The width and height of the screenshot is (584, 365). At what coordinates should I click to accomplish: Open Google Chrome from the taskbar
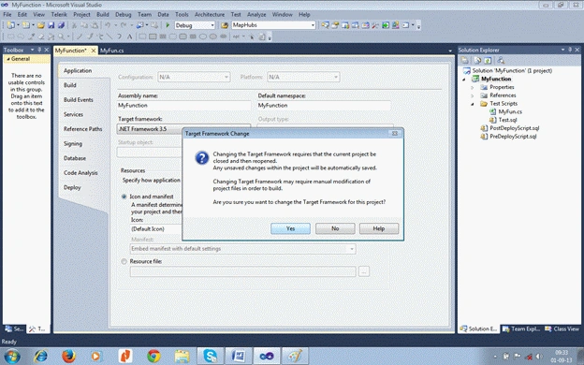tap(153, 356)
